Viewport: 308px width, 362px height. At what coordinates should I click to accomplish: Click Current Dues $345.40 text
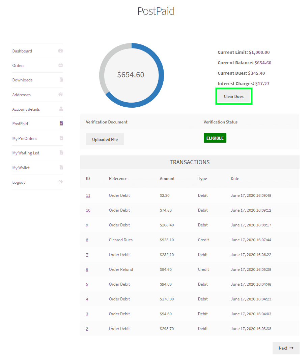(x=241, y=73)
